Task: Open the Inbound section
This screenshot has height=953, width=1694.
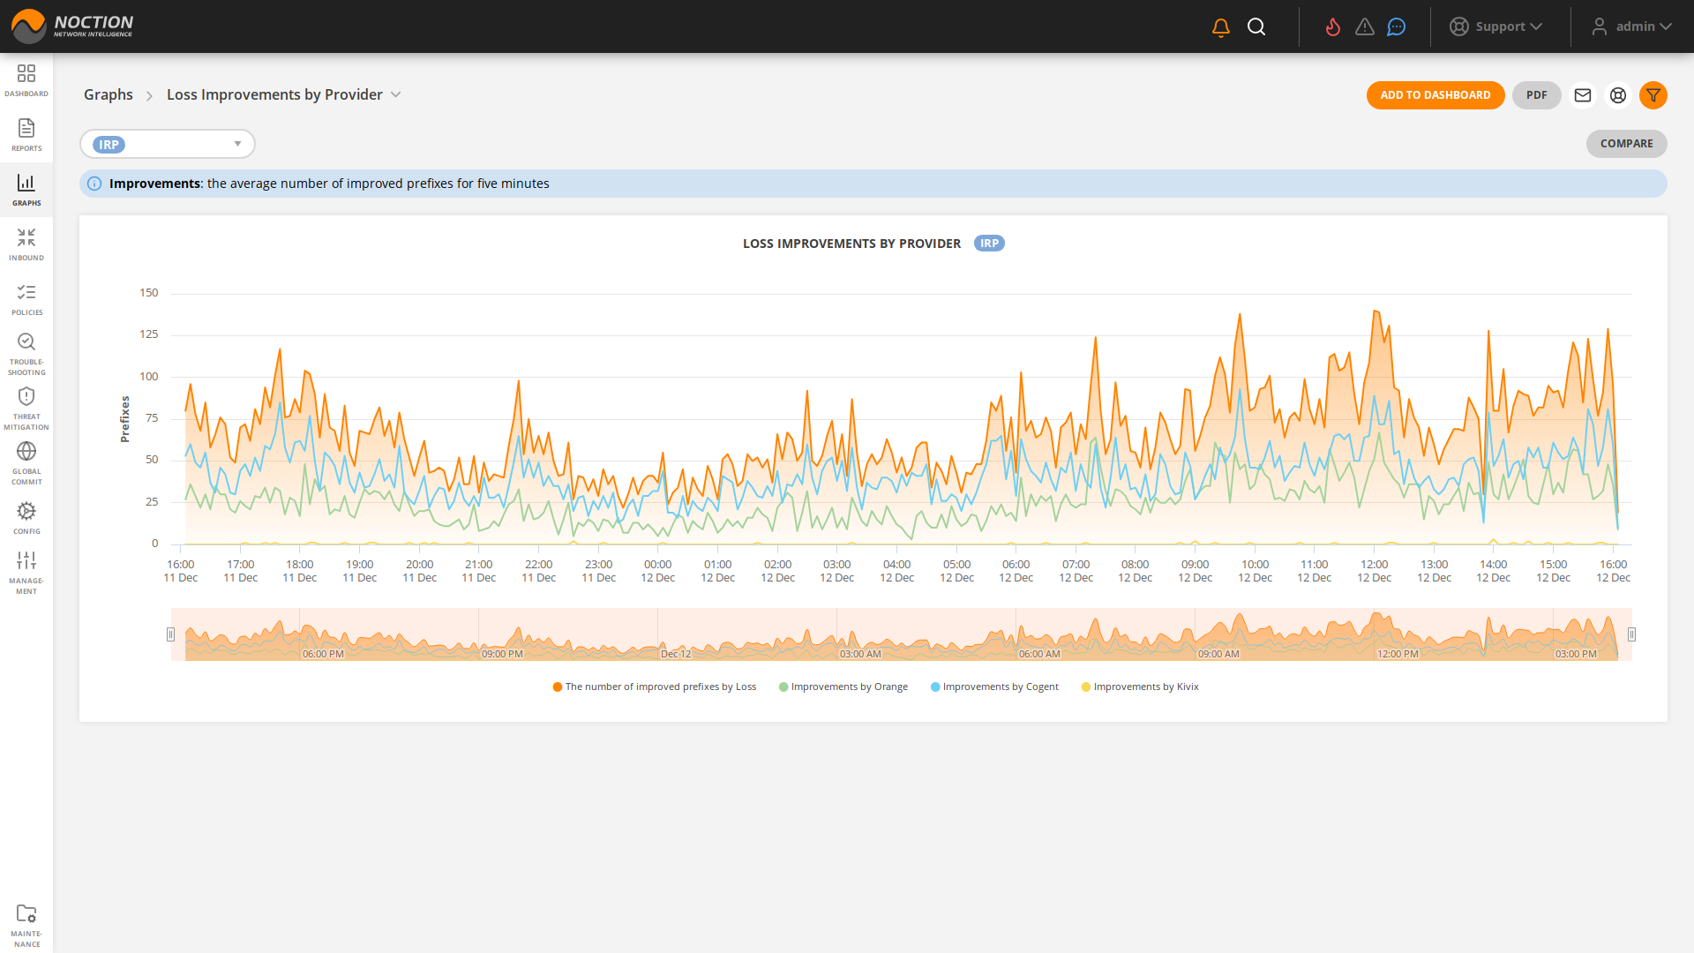Action: [26, 243]
